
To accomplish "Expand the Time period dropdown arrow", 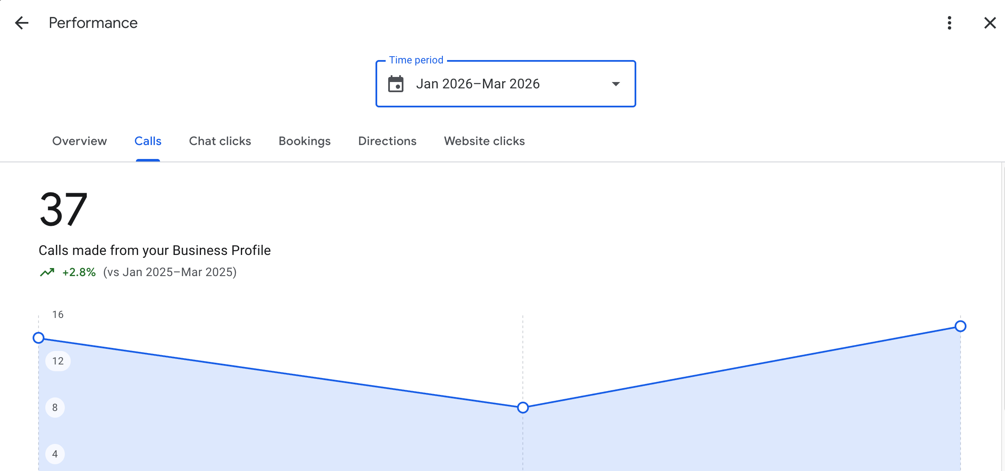I will pos(616,84).
